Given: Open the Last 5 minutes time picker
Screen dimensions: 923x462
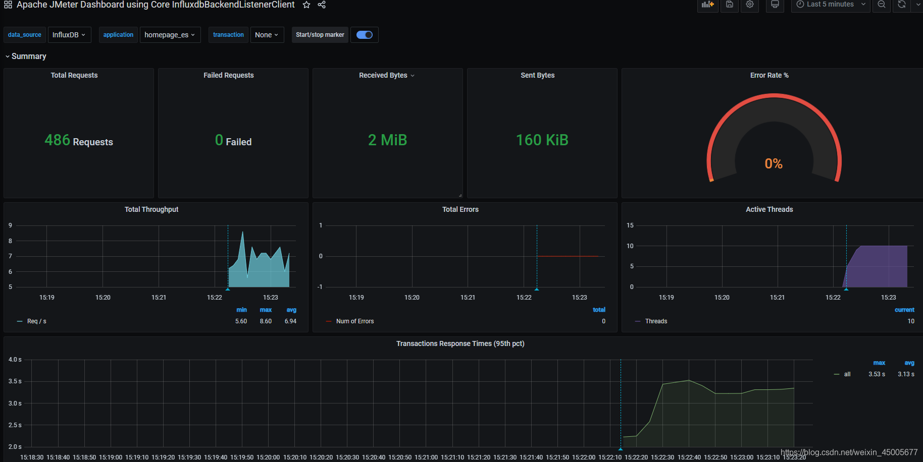Looking at the screenshot, I should click(x=831, y=5).
